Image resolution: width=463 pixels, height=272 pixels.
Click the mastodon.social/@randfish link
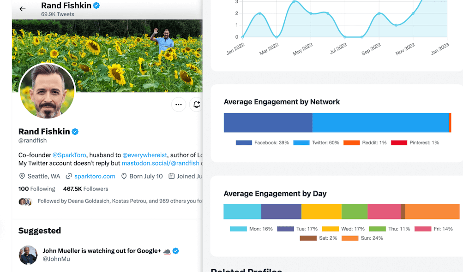pos(160,163)
